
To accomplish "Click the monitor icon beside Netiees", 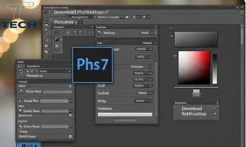I will point(100,33).
